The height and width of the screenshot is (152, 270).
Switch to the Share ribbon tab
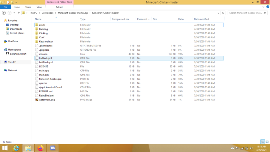pyautogui.click(x=28, y=7)
